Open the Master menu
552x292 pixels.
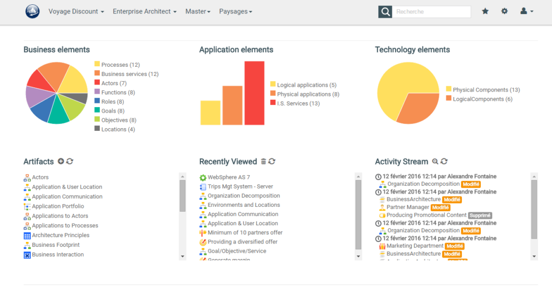pyautogui.click(x=198, y=11)
